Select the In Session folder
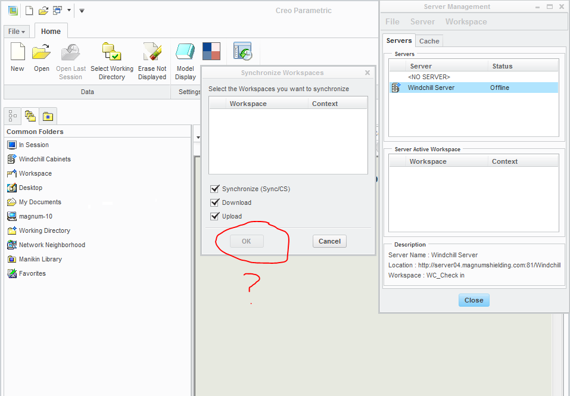Image resolution: width=570 pixels, height=396 pixels. (x=28, y=145)
